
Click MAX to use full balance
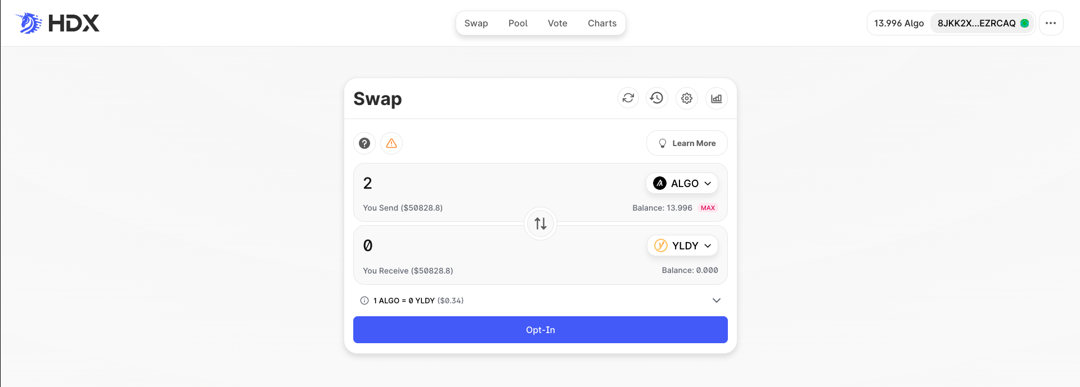pyautogui.click(x=708, y=208)
